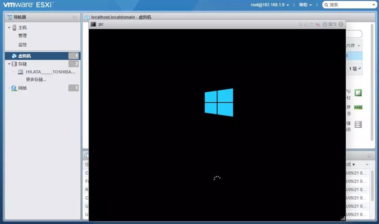Select t10.ATA_____TOSHIBA... datastore

pyautogui.click(x=51, y=72)
